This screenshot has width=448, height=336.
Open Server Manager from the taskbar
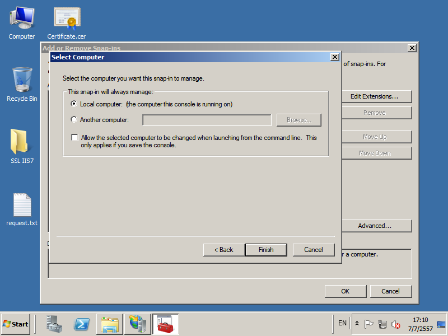click(54, 324)
